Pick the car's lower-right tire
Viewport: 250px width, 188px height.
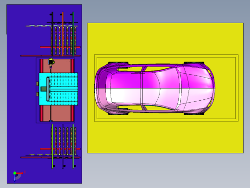pos(194,114)
